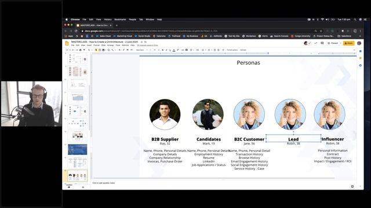Open border dash options

[x=132, y=50]
